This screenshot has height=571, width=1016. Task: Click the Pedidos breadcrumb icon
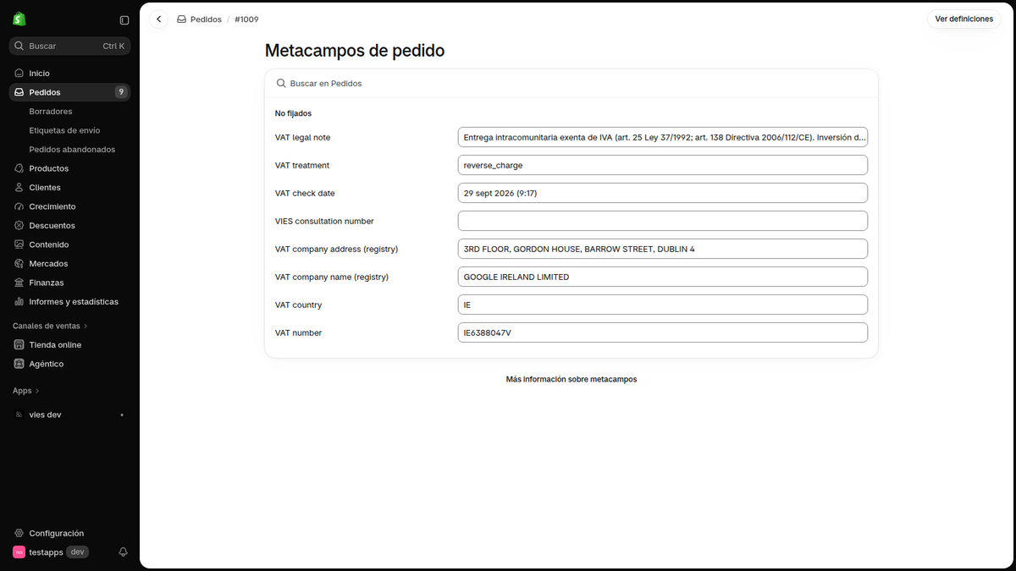click(x=181, y=19)
